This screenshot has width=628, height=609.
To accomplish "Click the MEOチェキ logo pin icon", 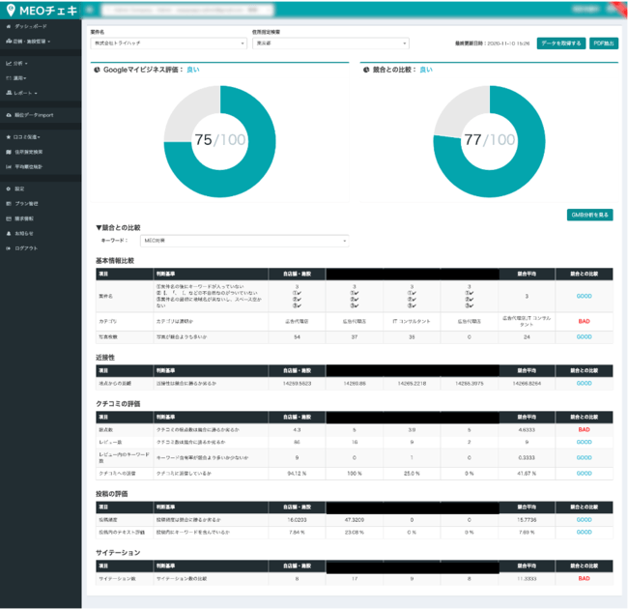I will pos(9,10).
